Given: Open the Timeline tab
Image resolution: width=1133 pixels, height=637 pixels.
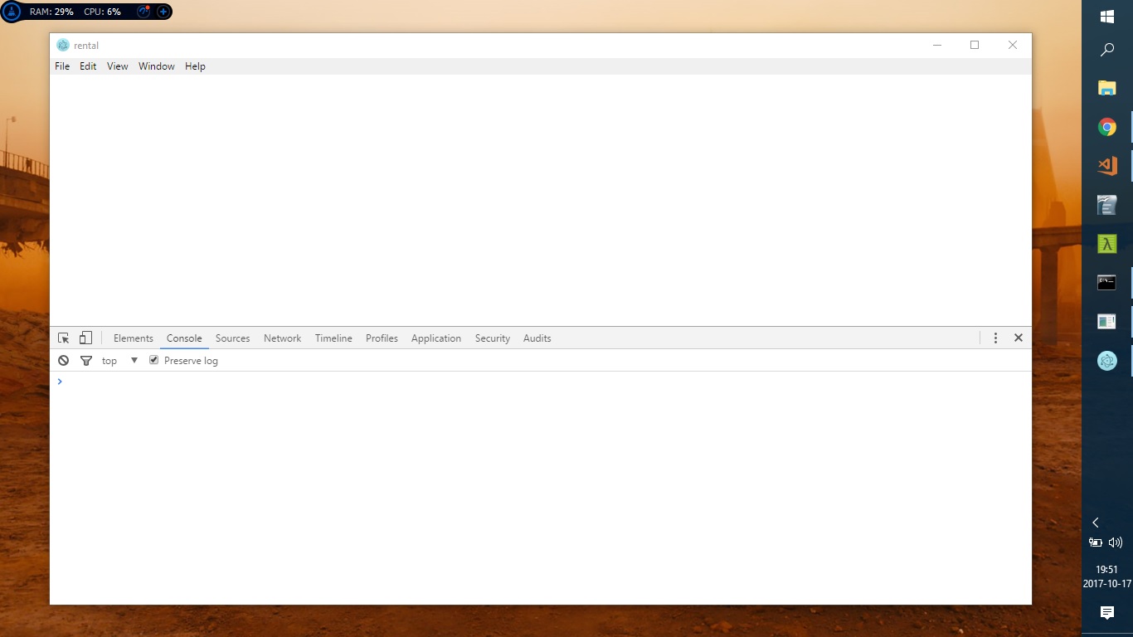Looking at the screenshot, I should [333, 338].
